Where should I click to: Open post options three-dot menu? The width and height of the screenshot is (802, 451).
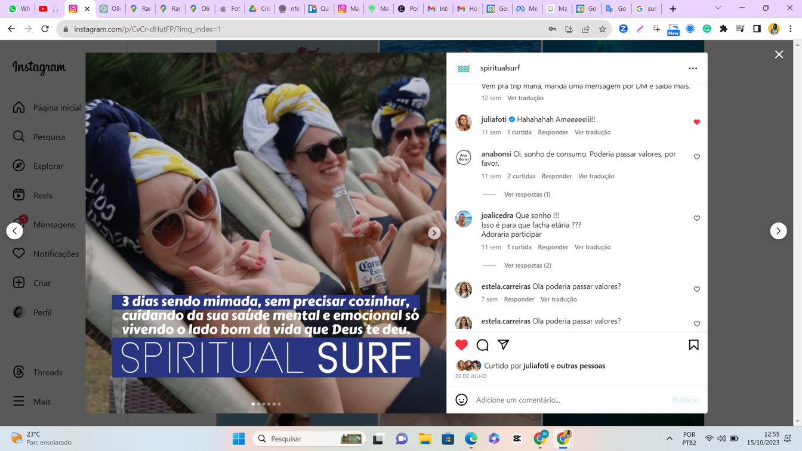point(692,69)
